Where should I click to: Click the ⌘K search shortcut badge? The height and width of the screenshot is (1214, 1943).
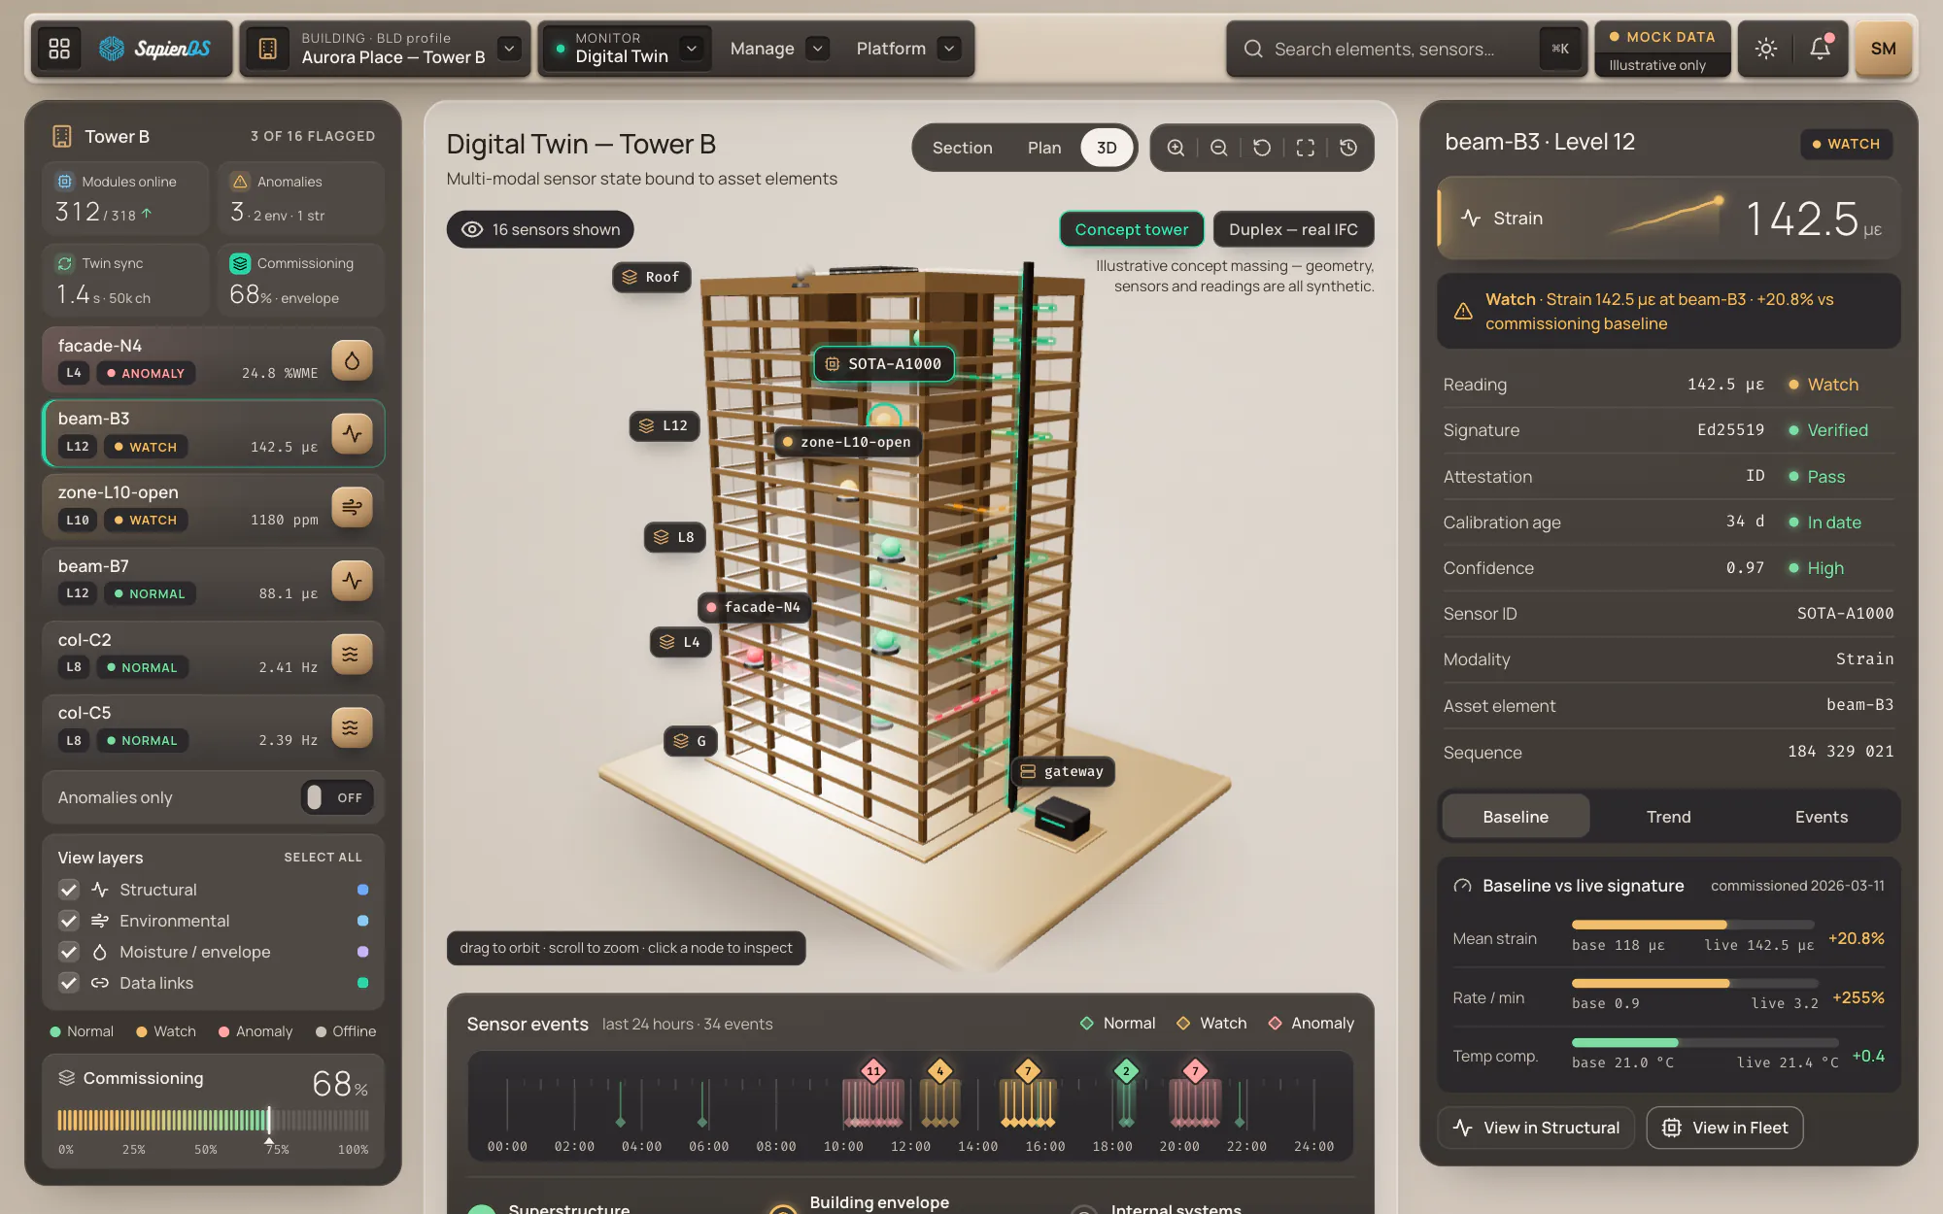[x=1559, y=49]
